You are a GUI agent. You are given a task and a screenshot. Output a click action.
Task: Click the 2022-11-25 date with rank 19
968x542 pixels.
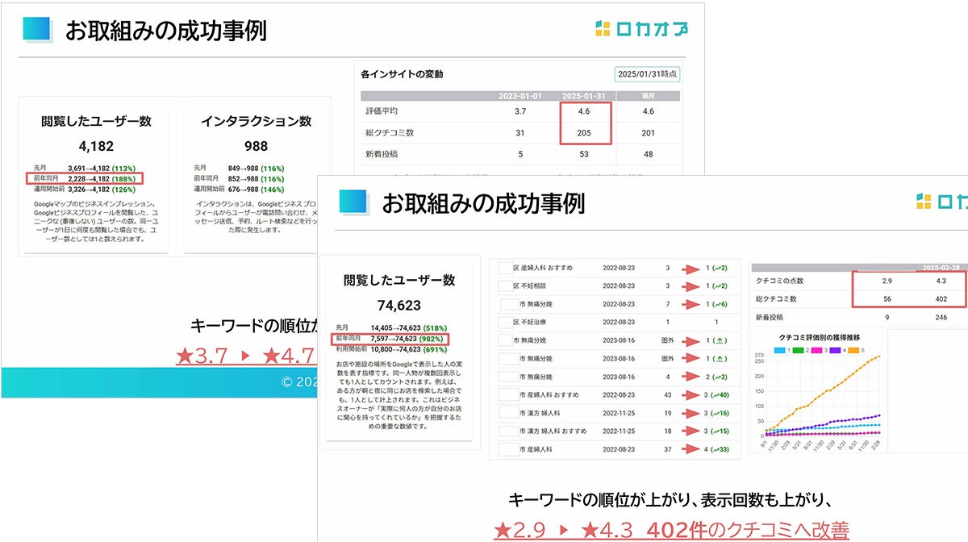(x=620, y=413)
